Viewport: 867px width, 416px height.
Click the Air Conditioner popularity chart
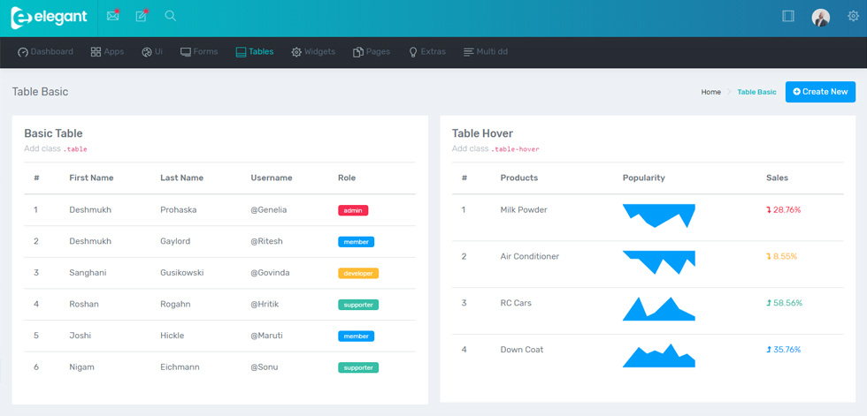tap(658, 262)
